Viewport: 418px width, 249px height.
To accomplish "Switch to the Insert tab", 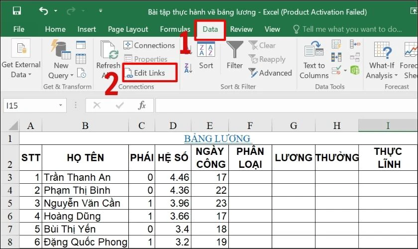I will point(87,29).
